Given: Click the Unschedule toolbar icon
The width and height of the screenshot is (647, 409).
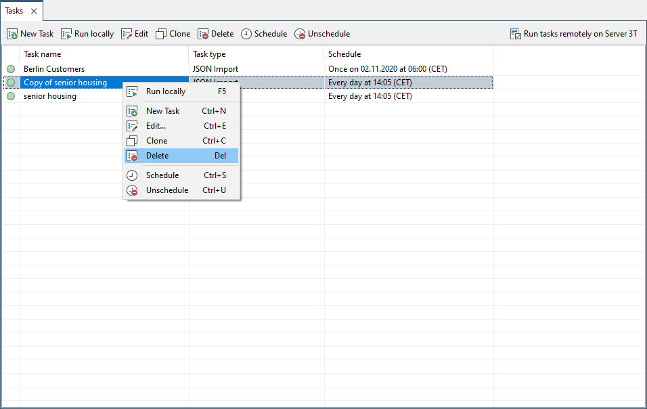Looking at the screenshot, I should pyautogui.click(x=300, y=34).
